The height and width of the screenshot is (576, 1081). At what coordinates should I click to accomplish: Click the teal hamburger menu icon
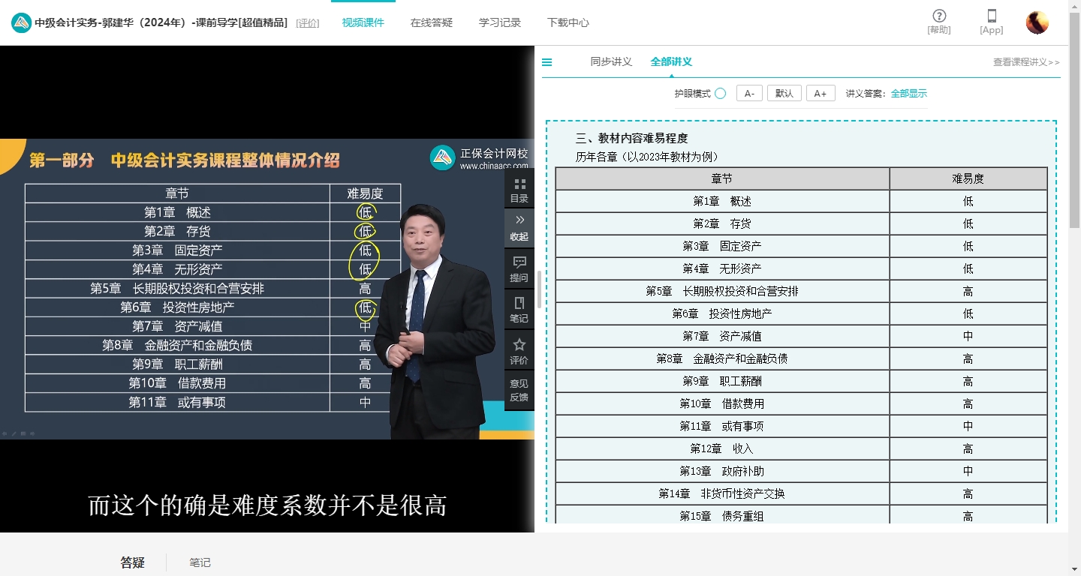pyautogui.click(x=547, y=62)
